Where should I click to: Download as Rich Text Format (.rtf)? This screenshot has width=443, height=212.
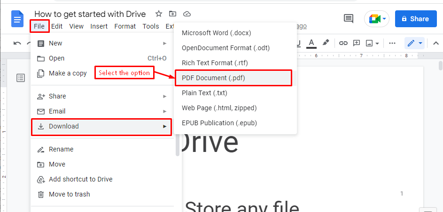coord(235,63)
